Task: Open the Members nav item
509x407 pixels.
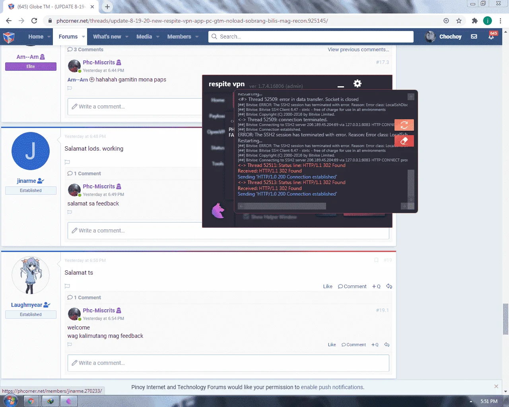Action: (x=179, y=37)
